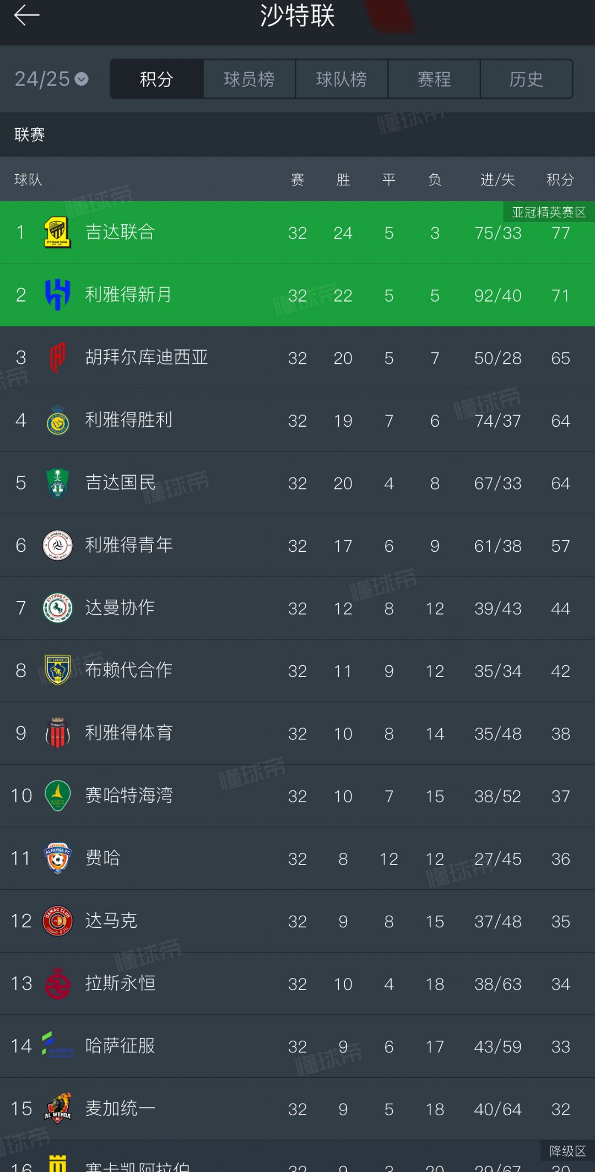Tap the 吉达联合 club logo
This screenshot has height=1172, width=595.
(57, 233)
